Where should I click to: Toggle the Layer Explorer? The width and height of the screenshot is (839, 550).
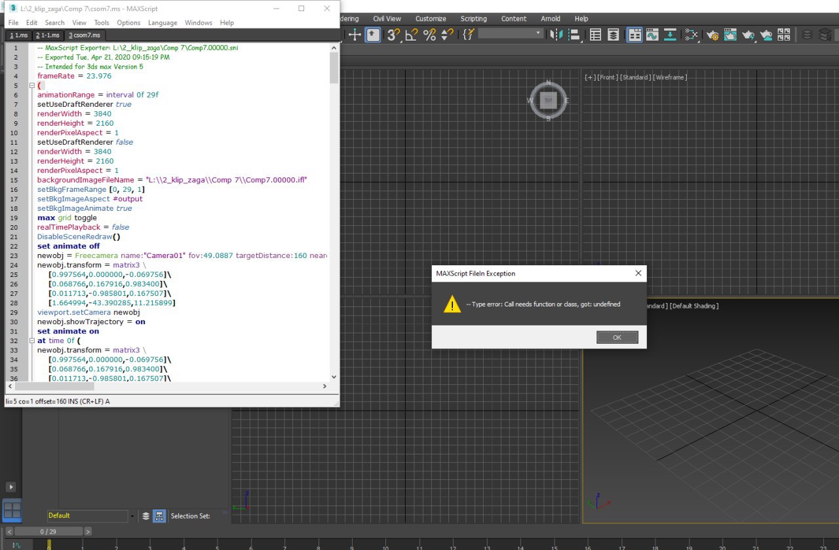(613, 35)
